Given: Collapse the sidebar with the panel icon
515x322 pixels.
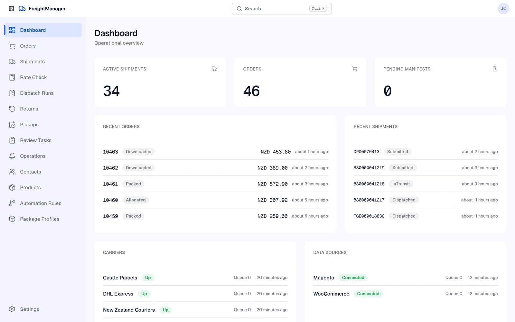Looking at the screenshot, I should tap(12, 9).
